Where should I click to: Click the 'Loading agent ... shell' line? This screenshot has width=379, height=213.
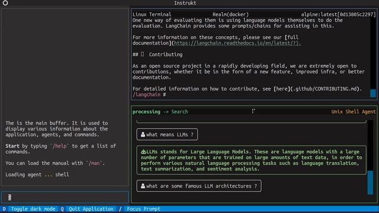tap(37, 175)
